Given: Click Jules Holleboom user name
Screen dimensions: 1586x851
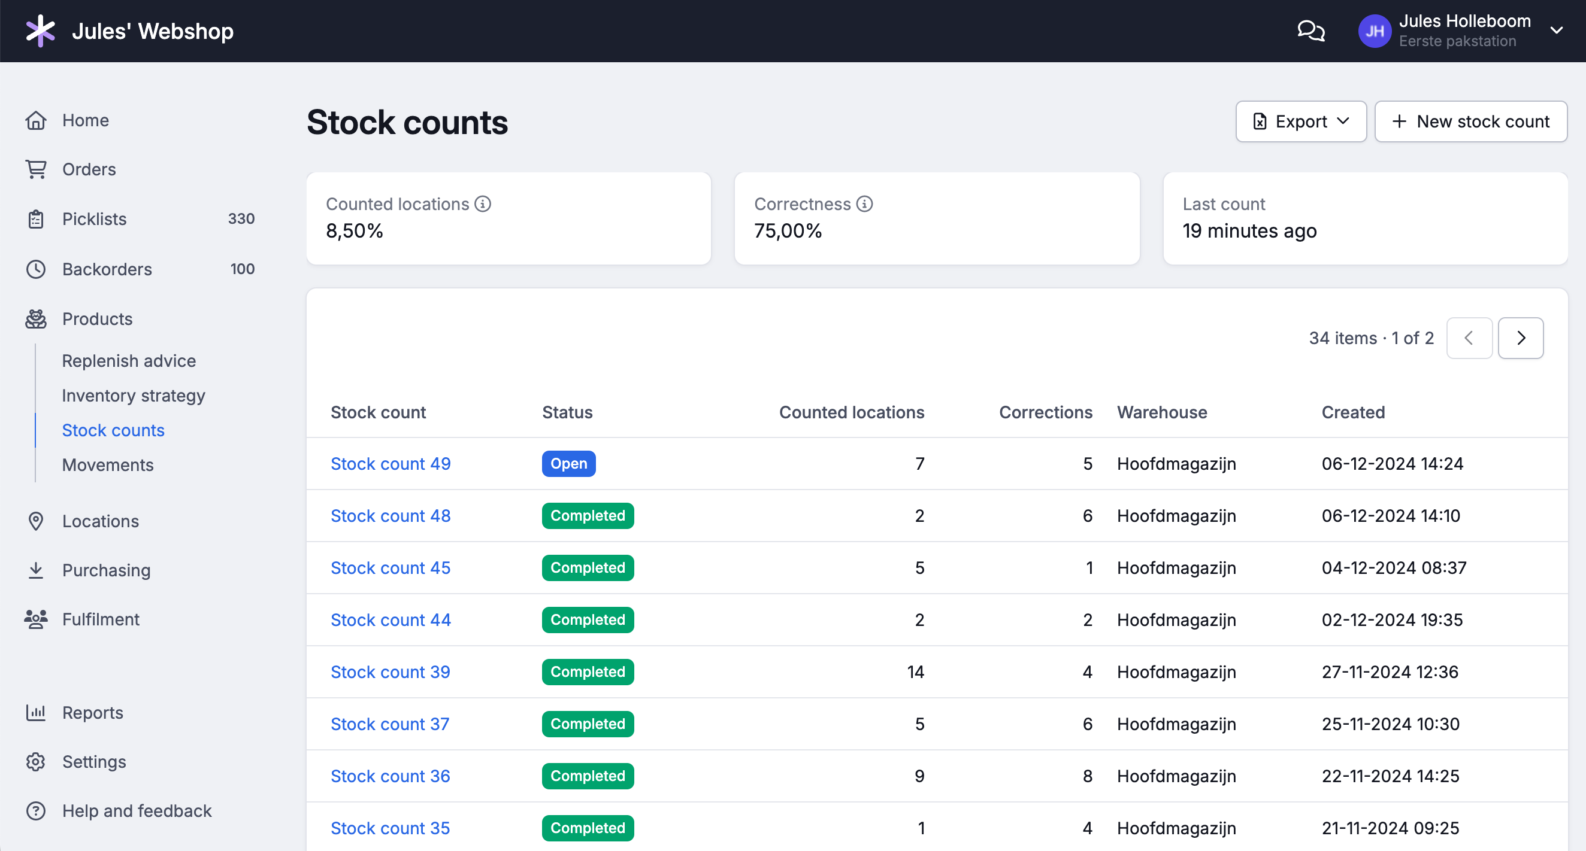Looking at the screenshot, I should pos(1464,21).
